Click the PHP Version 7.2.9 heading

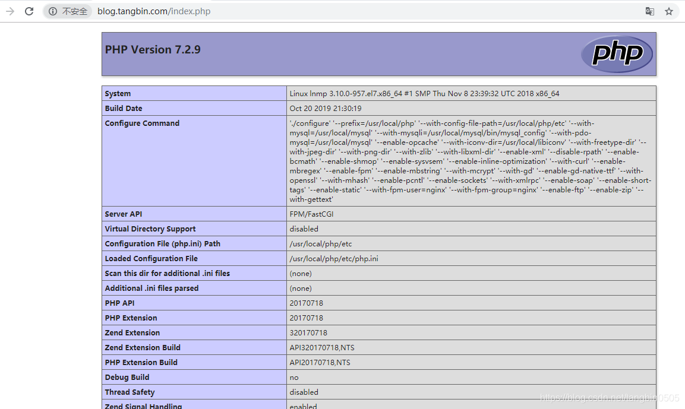(153, 50)
